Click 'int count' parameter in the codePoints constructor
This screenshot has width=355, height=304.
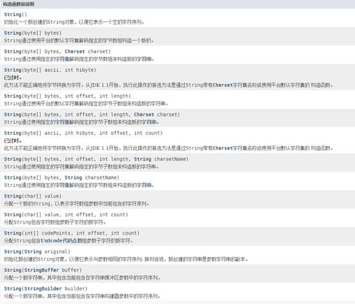point(124,233)
